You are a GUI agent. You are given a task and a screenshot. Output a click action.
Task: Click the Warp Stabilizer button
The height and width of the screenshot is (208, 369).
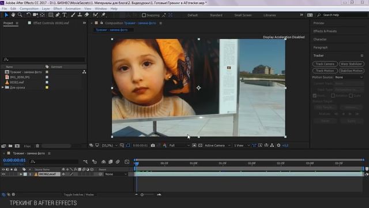[x=351, y=64]
